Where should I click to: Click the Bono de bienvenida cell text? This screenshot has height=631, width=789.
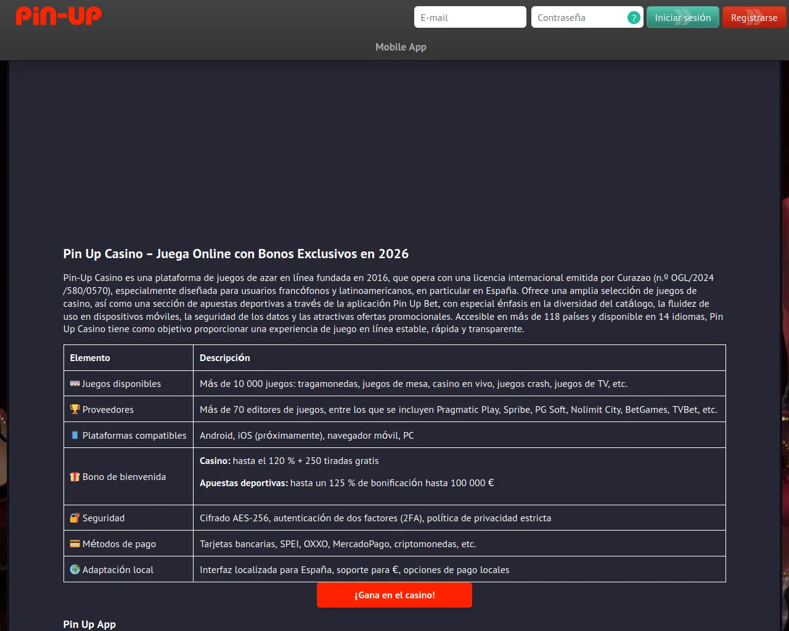coord(124,477)
